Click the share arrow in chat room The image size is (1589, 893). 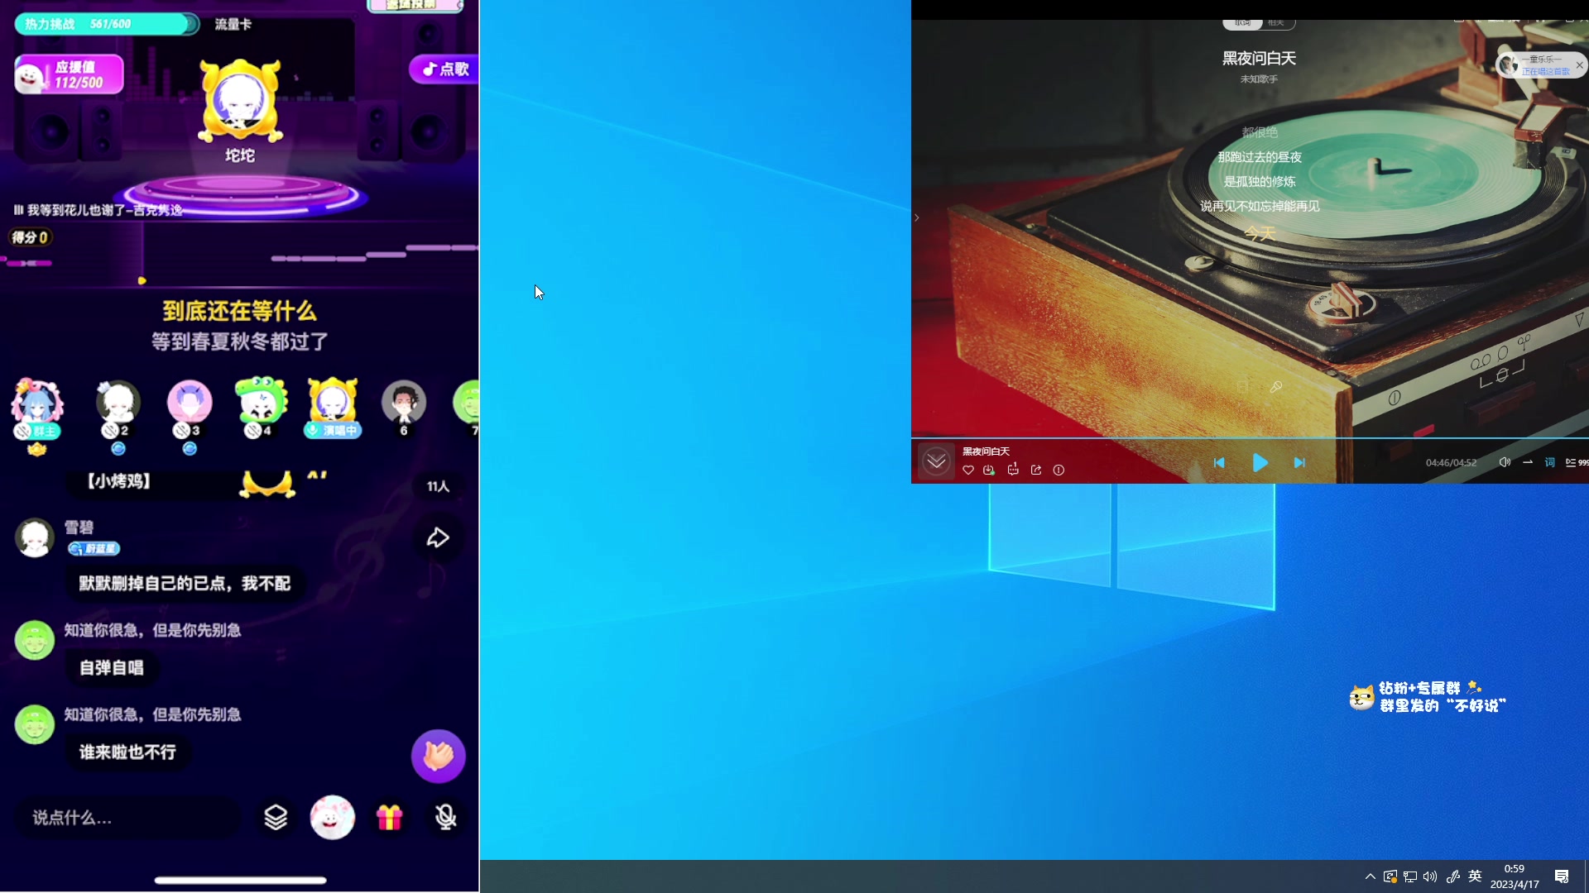(x=438, y=538)
